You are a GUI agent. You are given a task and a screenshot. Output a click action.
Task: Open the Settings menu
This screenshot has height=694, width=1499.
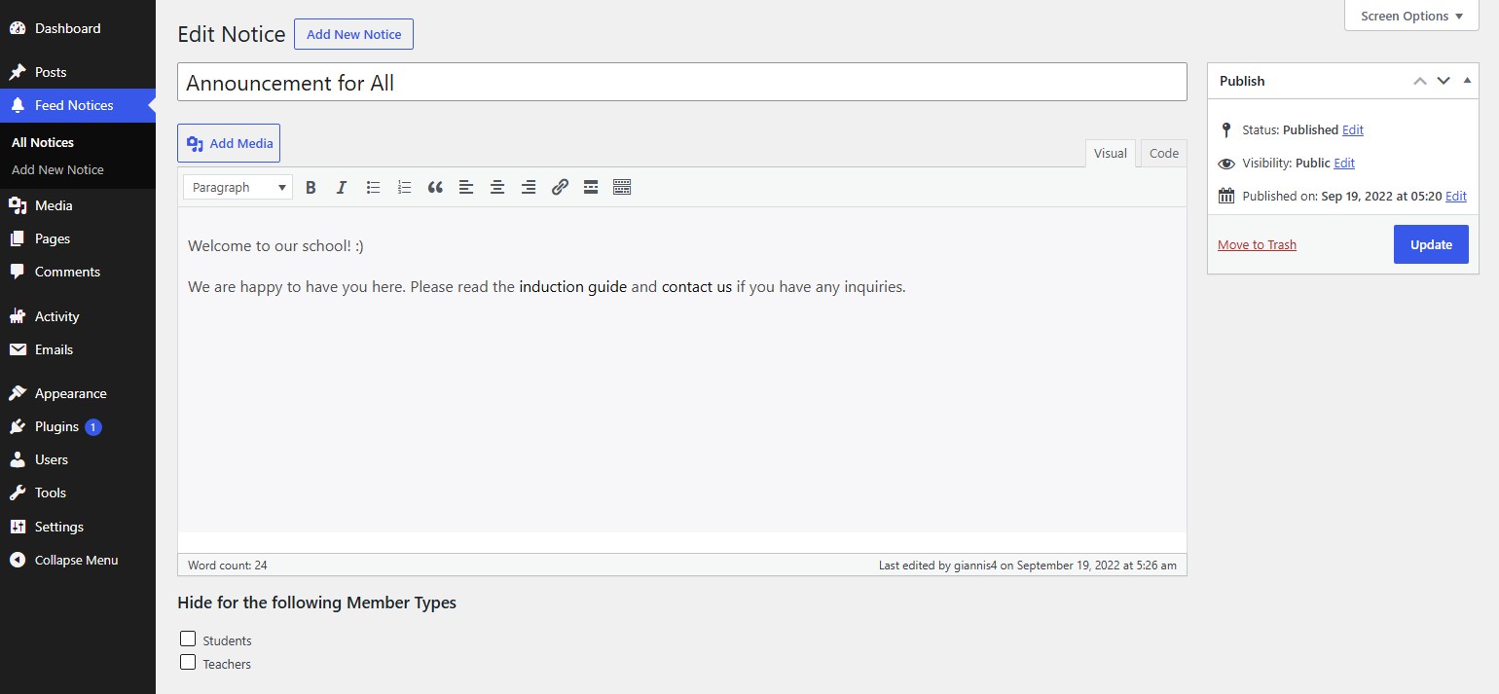click(78, 527)
